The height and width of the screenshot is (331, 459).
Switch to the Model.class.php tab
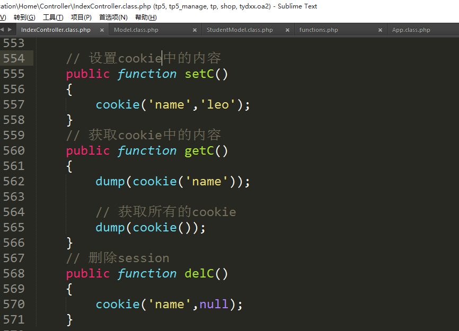point(136,30)
